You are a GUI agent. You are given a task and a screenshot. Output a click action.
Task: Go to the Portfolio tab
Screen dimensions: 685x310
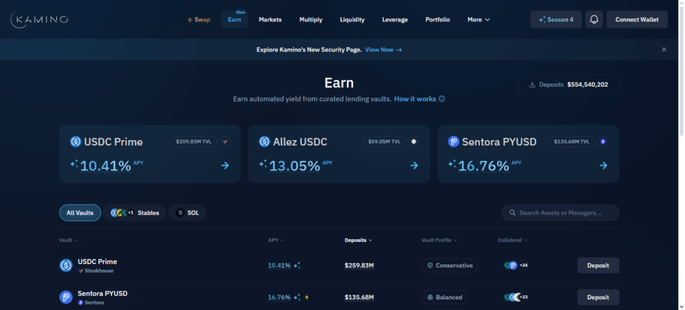click(x=437, y=19)
